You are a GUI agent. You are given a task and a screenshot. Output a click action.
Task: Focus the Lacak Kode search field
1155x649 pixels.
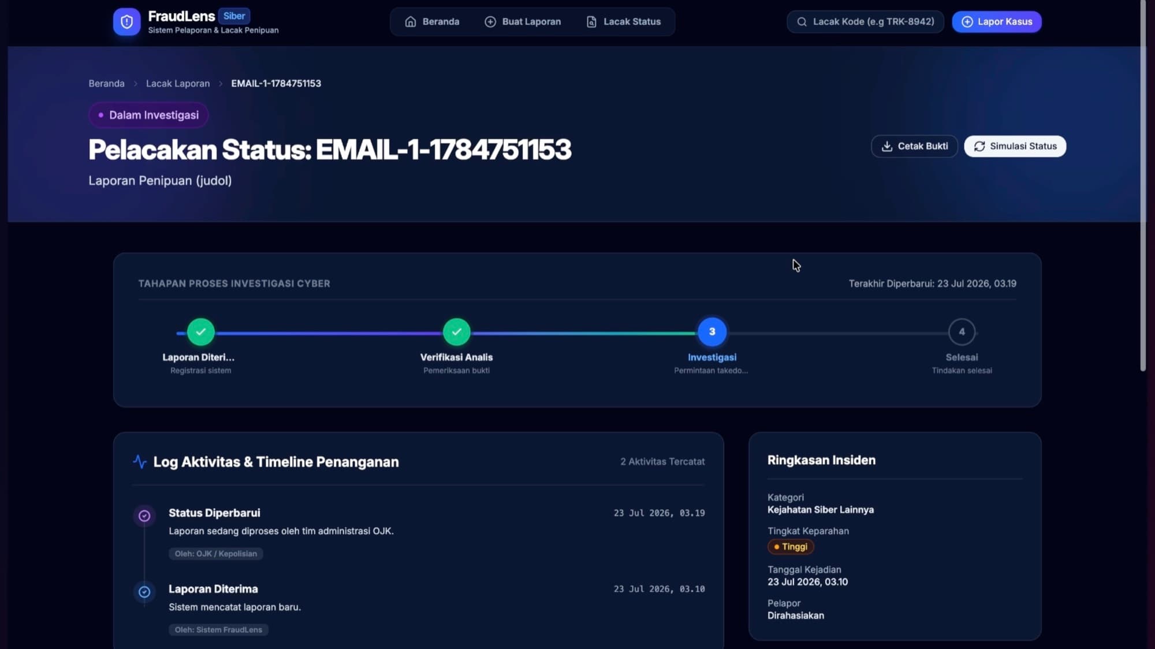point(865,22)
